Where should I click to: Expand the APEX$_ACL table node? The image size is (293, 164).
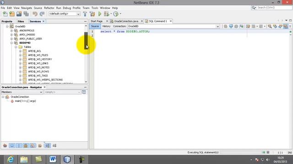click(20, 51)
